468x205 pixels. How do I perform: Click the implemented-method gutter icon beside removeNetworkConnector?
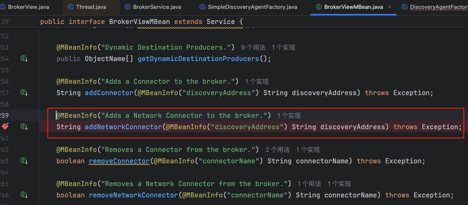point(24,195)
